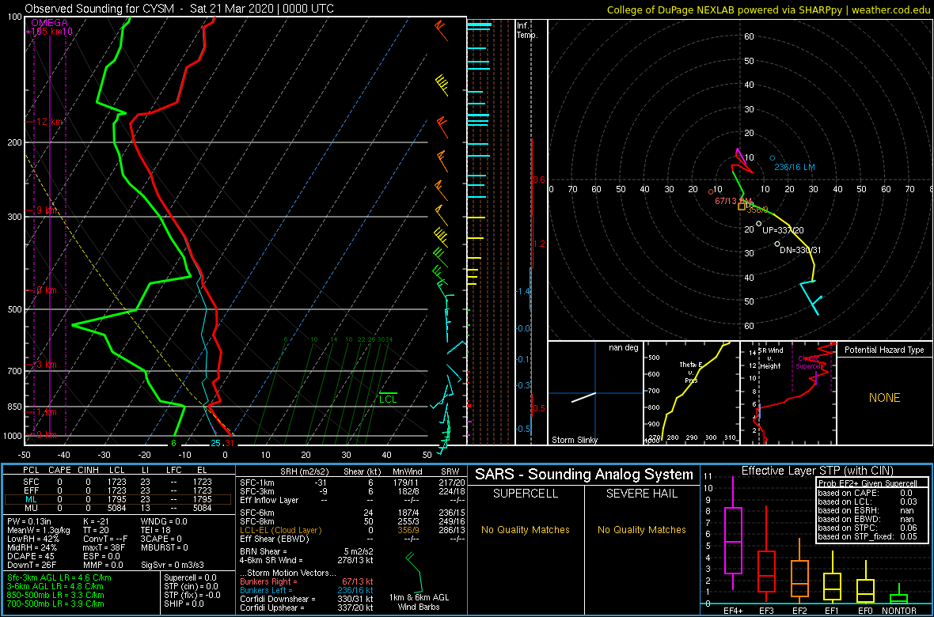Click the Sfc-3km AGL LR value
Screen dimensions: 934x617
click(x=59, y=577)
